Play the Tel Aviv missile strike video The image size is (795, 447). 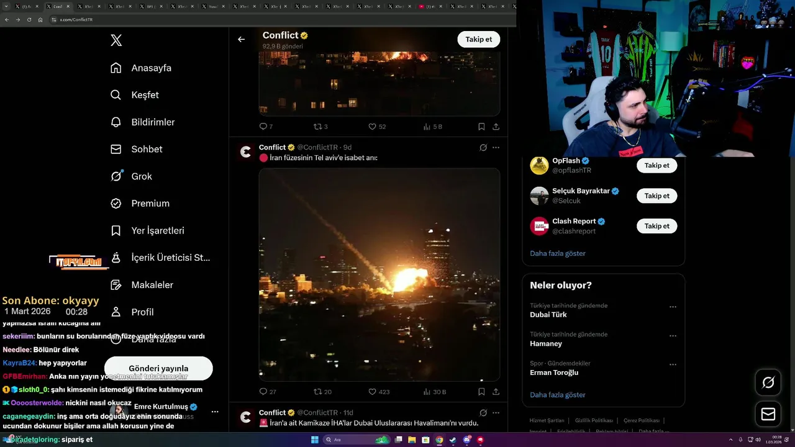pos(379,274)
